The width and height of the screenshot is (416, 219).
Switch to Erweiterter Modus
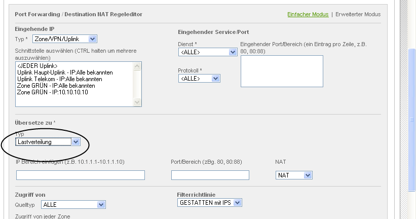click(x=358, y=14)
